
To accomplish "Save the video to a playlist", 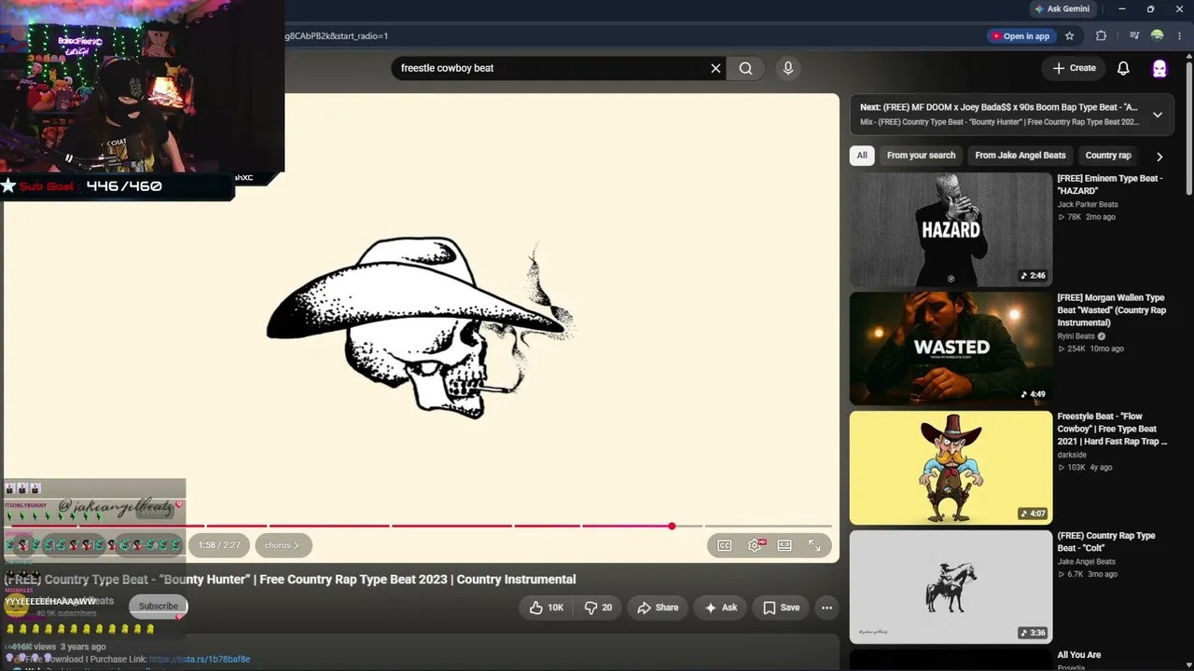I will 781,608.
